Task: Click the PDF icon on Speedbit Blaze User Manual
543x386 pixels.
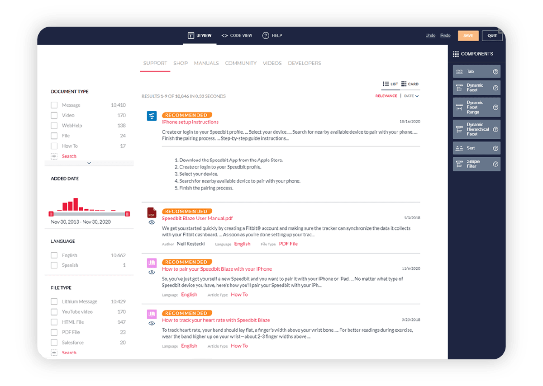Action: [151, 212]
